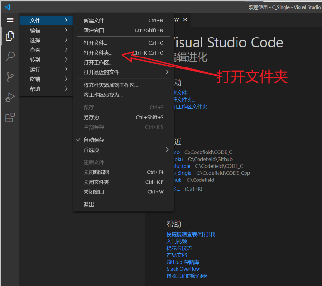Close the welcome tab with X
This screenshot has width=322, height=286.
(x=185, y=19)
